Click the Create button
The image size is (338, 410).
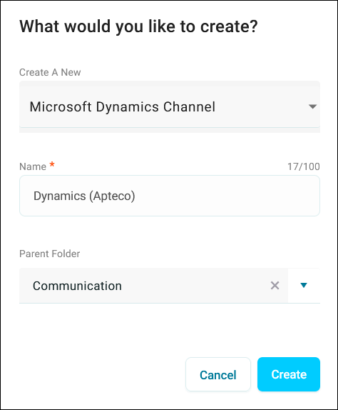click(289, 374)
